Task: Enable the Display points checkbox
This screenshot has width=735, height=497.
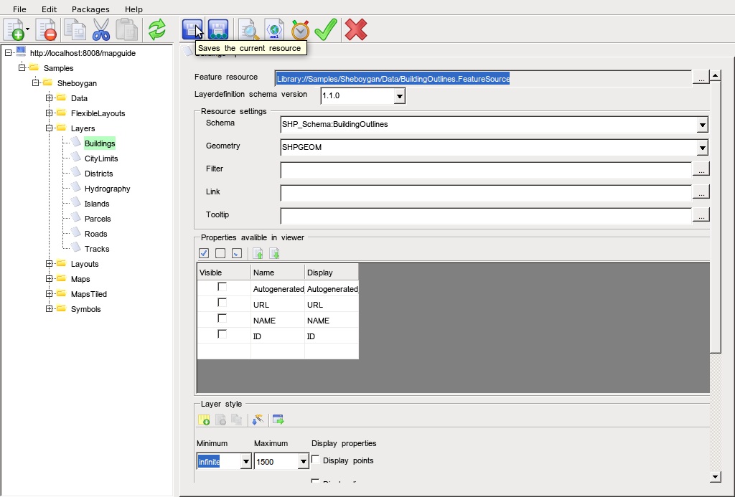Action: [x=316, y=460]
